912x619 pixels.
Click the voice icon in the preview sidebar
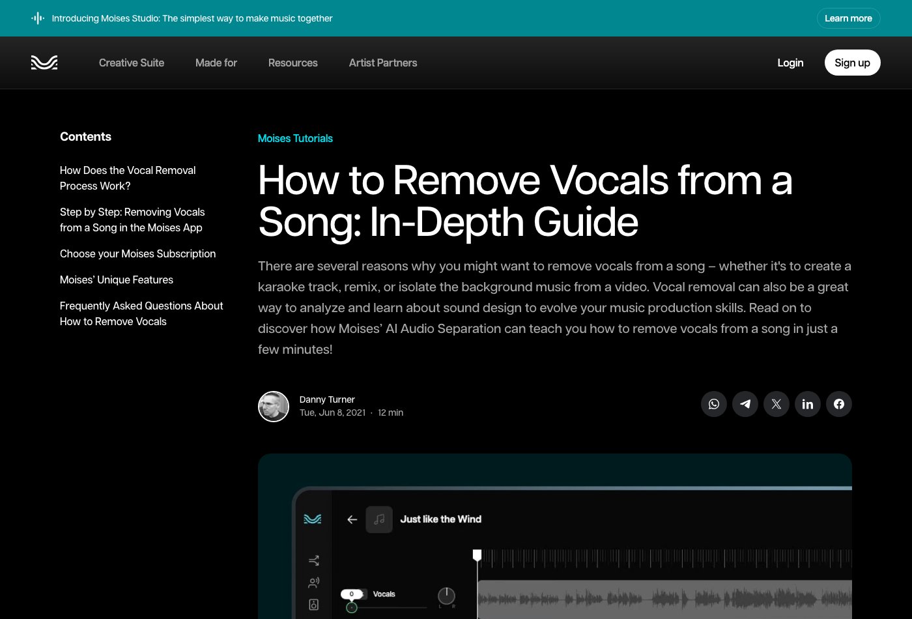click(314, 583)
